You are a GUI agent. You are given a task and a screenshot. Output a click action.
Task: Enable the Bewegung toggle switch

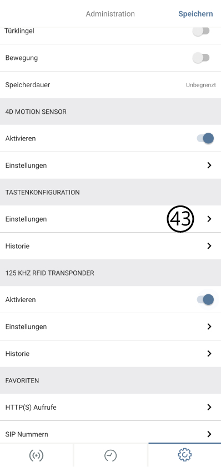[x=202, y=58]
